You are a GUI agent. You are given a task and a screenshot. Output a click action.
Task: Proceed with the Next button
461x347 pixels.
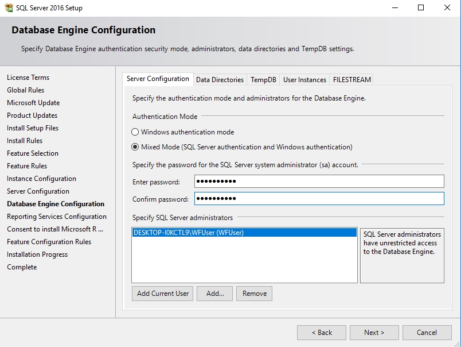click(x=374, y=333)
